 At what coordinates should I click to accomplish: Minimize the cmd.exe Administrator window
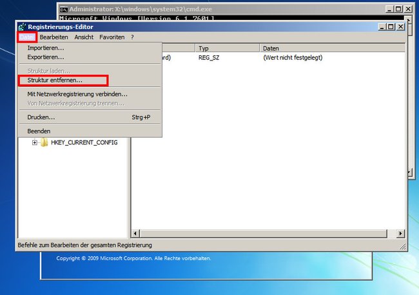389,9
